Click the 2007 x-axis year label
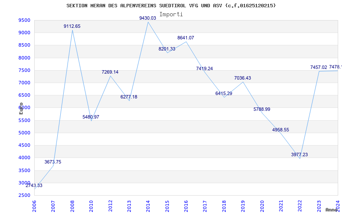Viewport: 342px width, 214px height. pos(53,206)
